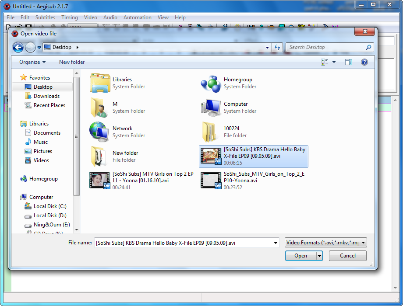Open Aegisub Timing menu
Image resolution: width=403 pixels, height=306 pixels.
coord(69,17)
